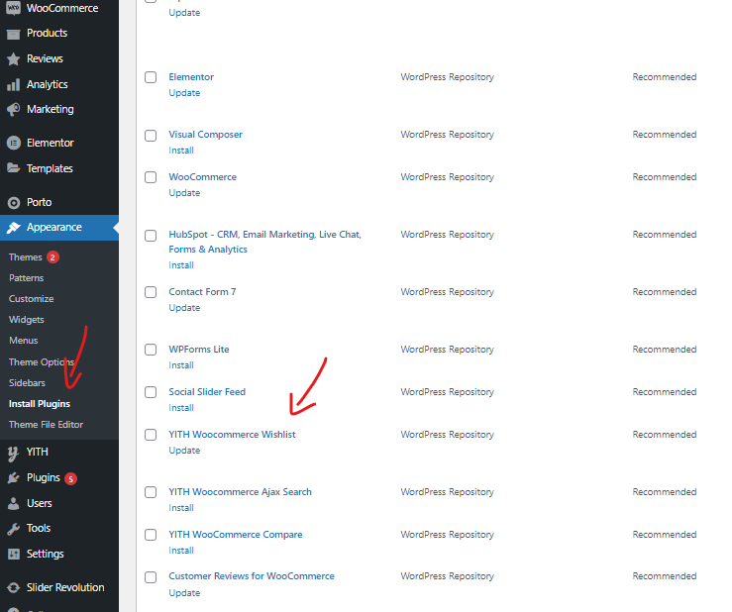732x612 pixels.
Task: Click the Elementor logo icon in sidebar
Action: click(x=14, y=143)
